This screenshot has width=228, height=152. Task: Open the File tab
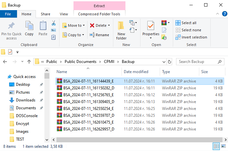click(x=8, y=14)
